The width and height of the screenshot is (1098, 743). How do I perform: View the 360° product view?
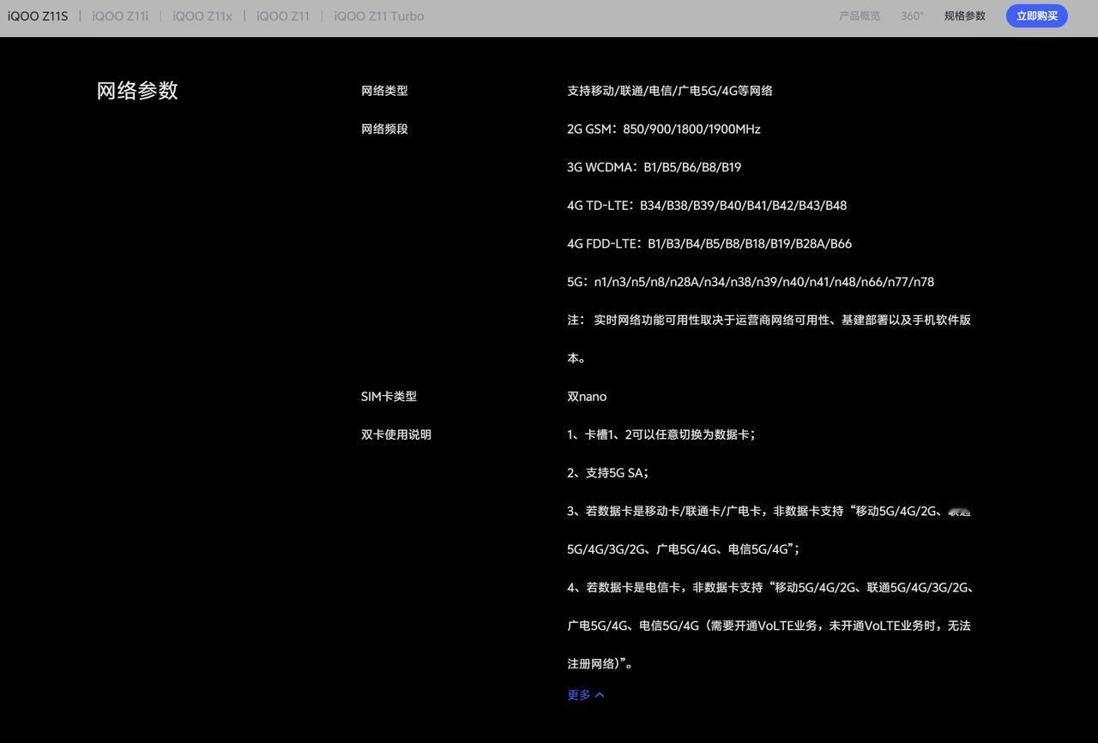coord(913,16)
